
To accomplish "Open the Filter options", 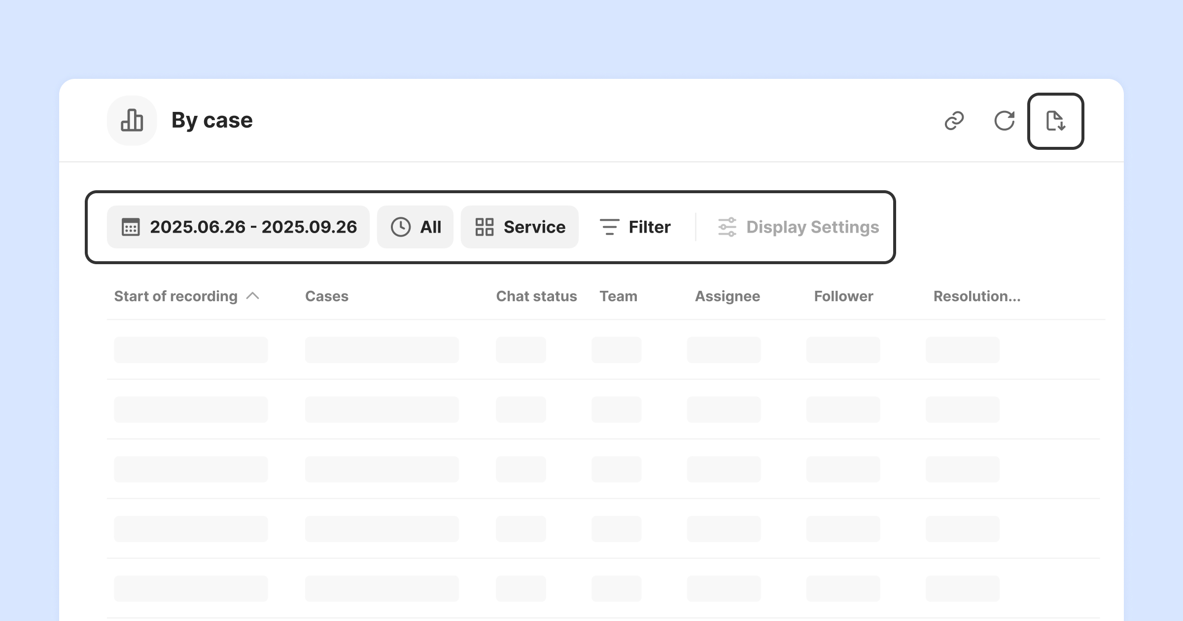I will 649,227.
